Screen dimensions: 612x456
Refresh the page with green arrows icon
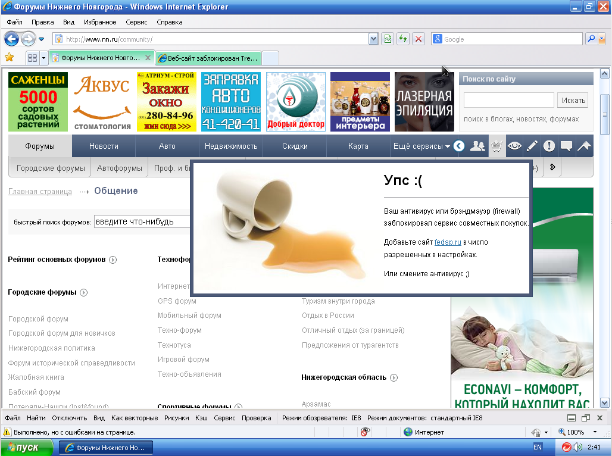click(403, 39)
